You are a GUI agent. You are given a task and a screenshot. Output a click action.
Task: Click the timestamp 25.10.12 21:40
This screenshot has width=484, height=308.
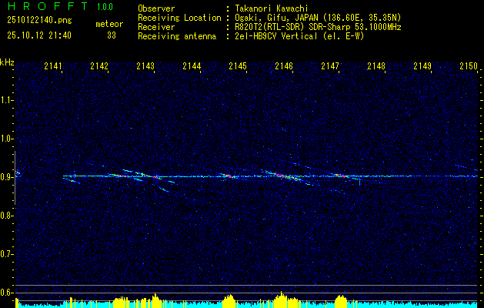39,35
